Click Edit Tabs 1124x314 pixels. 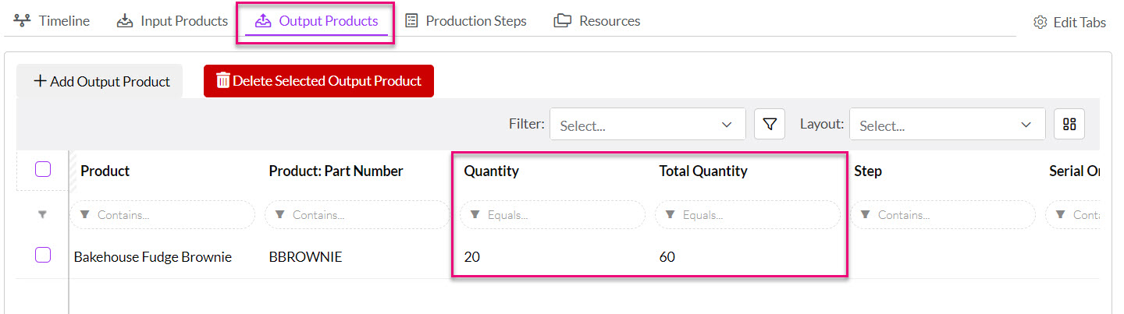coord(1069,23)
